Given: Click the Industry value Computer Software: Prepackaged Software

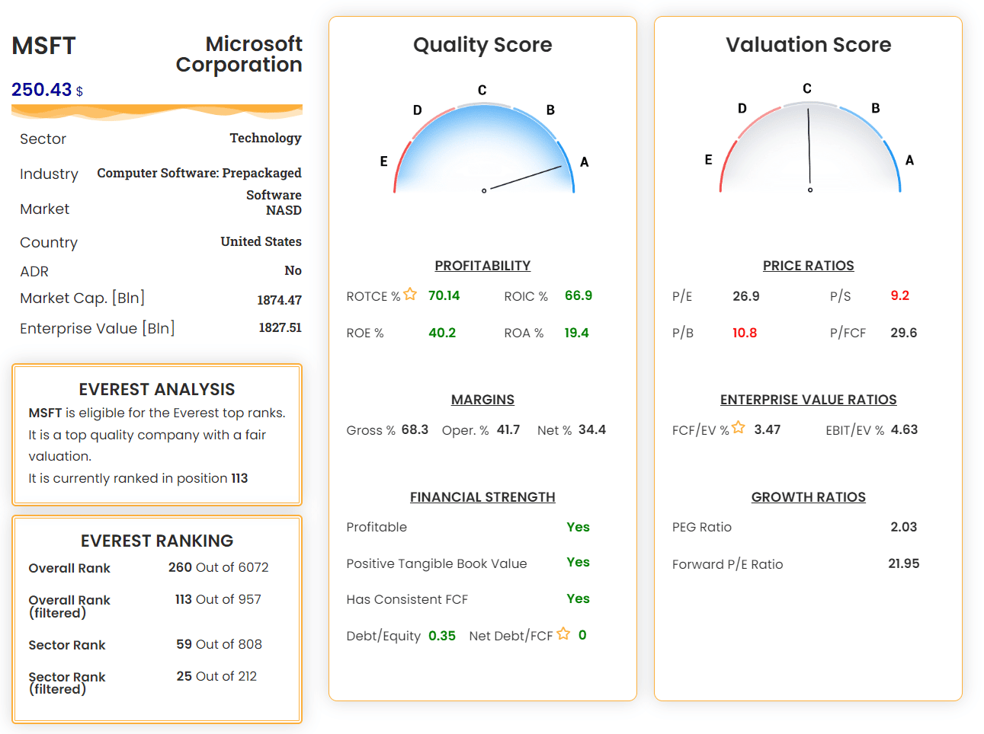Looking at the screenshot, I should pyautogui.click(x=200, y=183).
